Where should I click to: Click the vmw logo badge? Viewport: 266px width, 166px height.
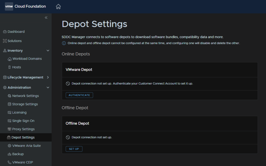coord(9,6)
